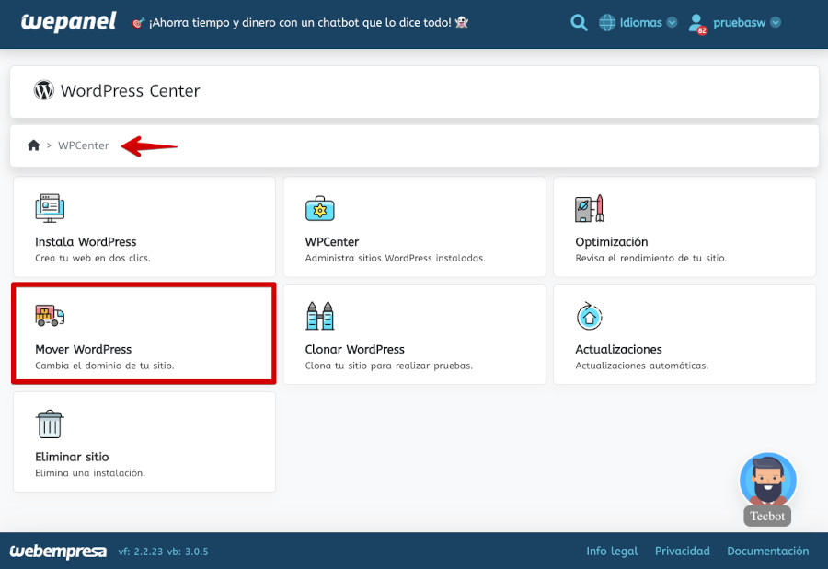Open the Privacidad footer link
The image size is (828, 569).
click(x=683, y=551)
